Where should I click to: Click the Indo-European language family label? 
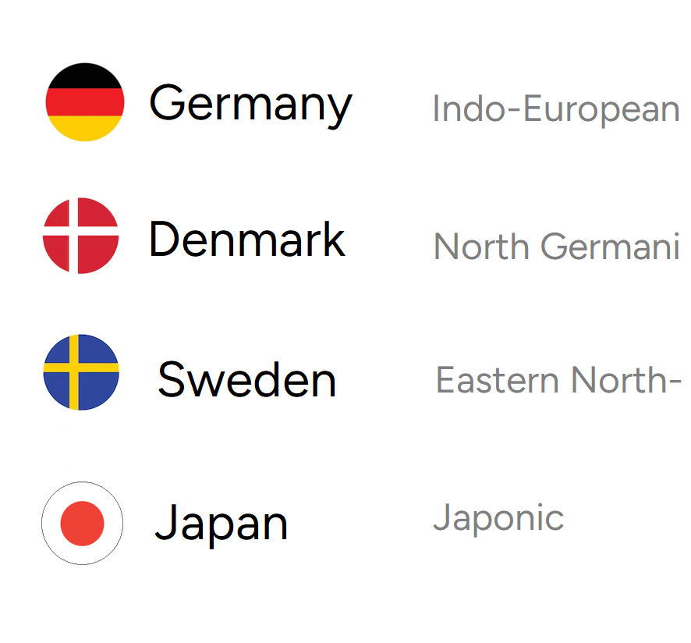556,109
